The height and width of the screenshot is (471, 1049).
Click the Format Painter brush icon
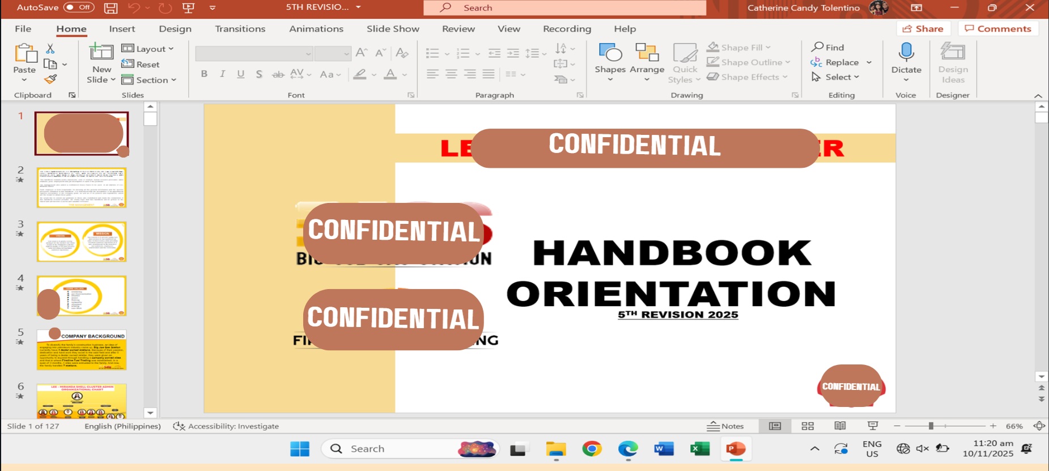pyautogui.click(x=50, y=79)
